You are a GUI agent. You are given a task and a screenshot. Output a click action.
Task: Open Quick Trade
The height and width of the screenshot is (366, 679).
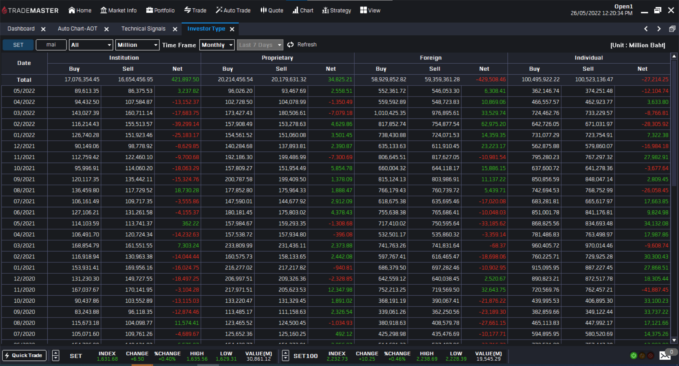pos(24,355)
